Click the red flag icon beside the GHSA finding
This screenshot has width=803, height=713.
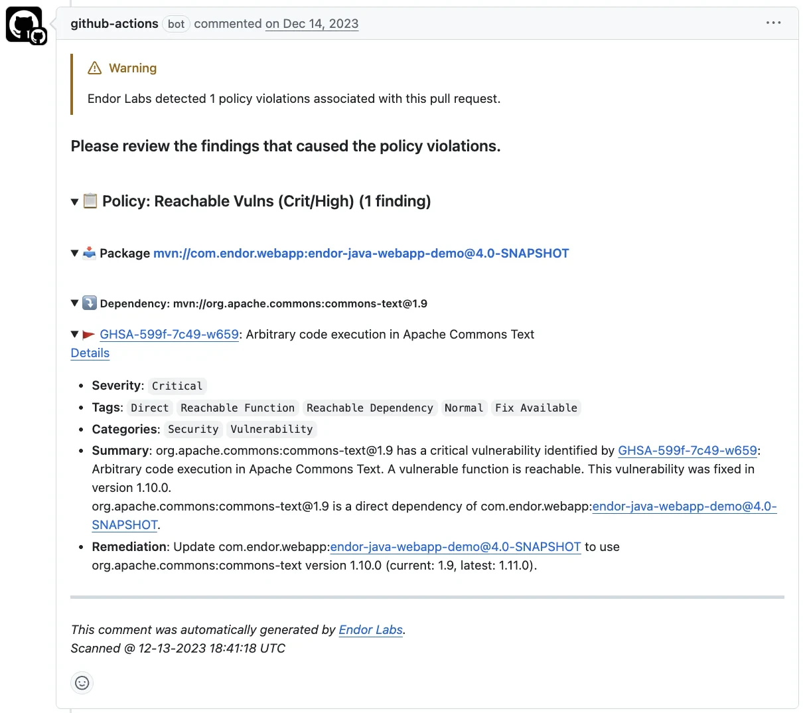coord(88,334)
